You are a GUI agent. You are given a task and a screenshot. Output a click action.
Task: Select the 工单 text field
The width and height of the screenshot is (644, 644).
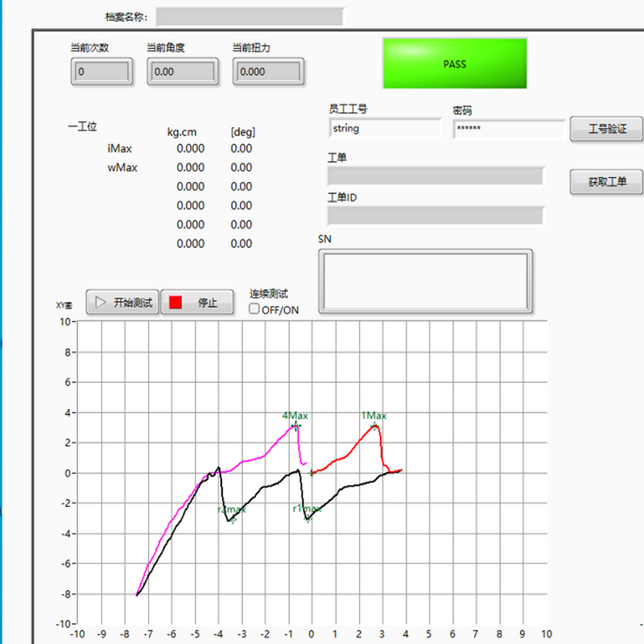[x=435, y=176]
